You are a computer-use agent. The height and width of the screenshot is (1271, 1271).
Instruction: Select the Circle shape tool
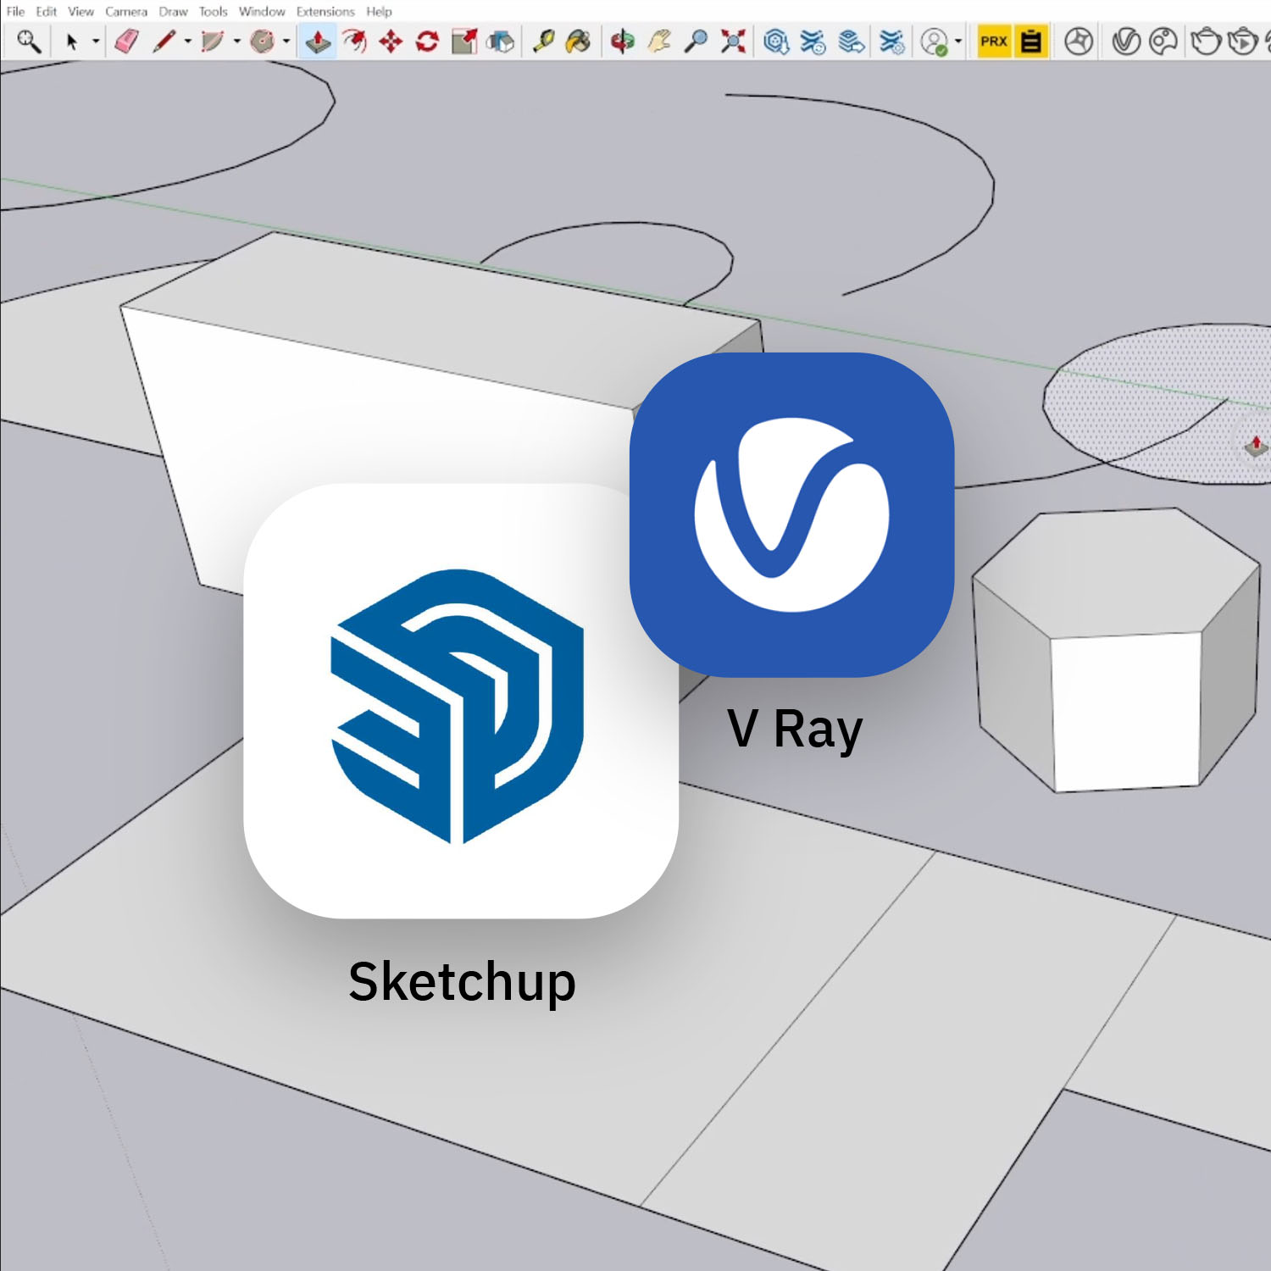click(263, 41)
